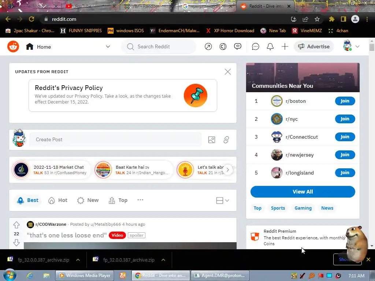Viewport: 375px width, 281px height.
Task: Open the Windows Start button
Action: click(x=10, y=275)
